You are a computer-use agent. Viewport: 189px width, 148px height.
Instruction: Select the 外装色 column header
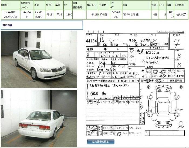[104, 5]
